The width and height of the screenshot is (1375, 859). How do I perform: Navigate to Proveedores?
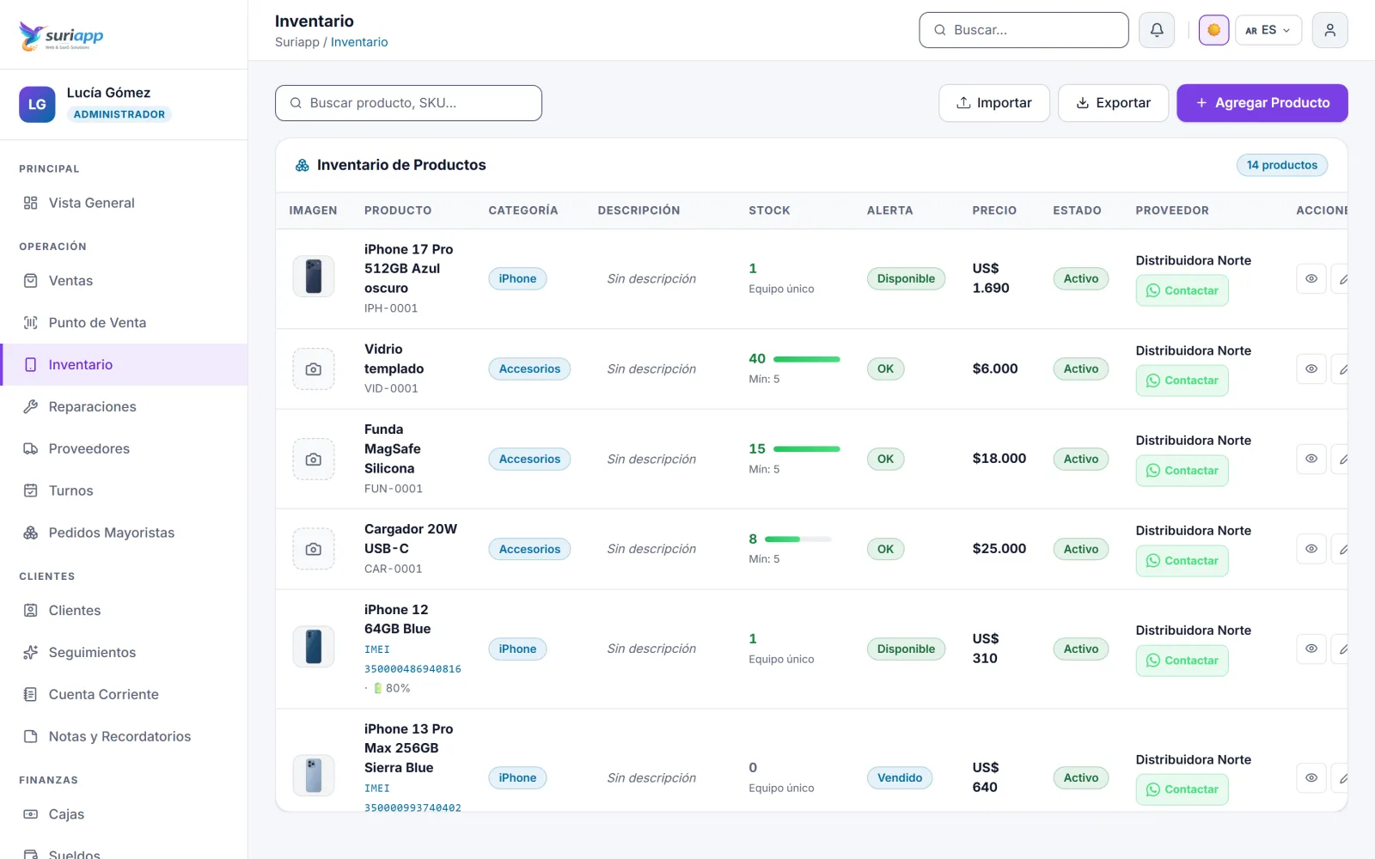[x=124, y=449]
